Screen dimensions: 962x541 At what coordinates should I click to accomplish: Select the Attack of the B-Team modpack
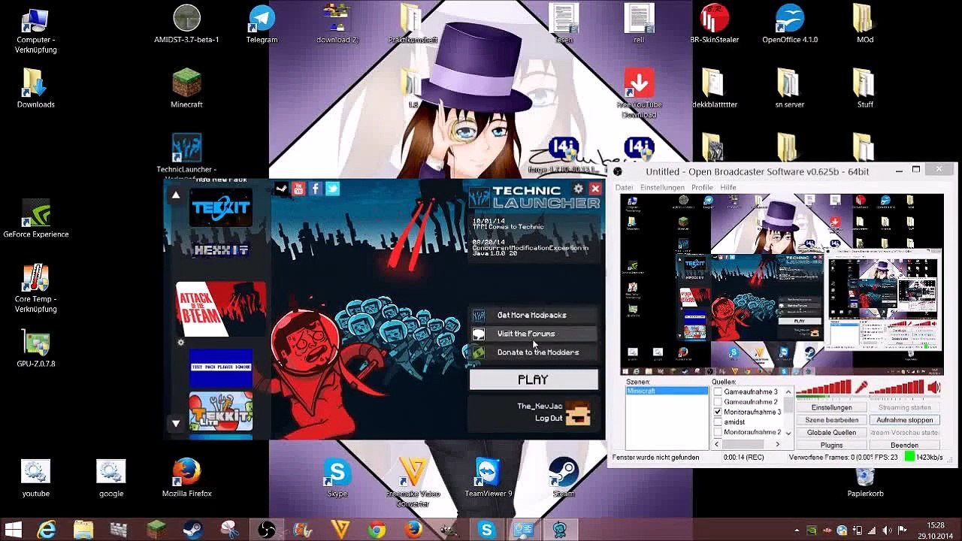[x=221, y=308]
